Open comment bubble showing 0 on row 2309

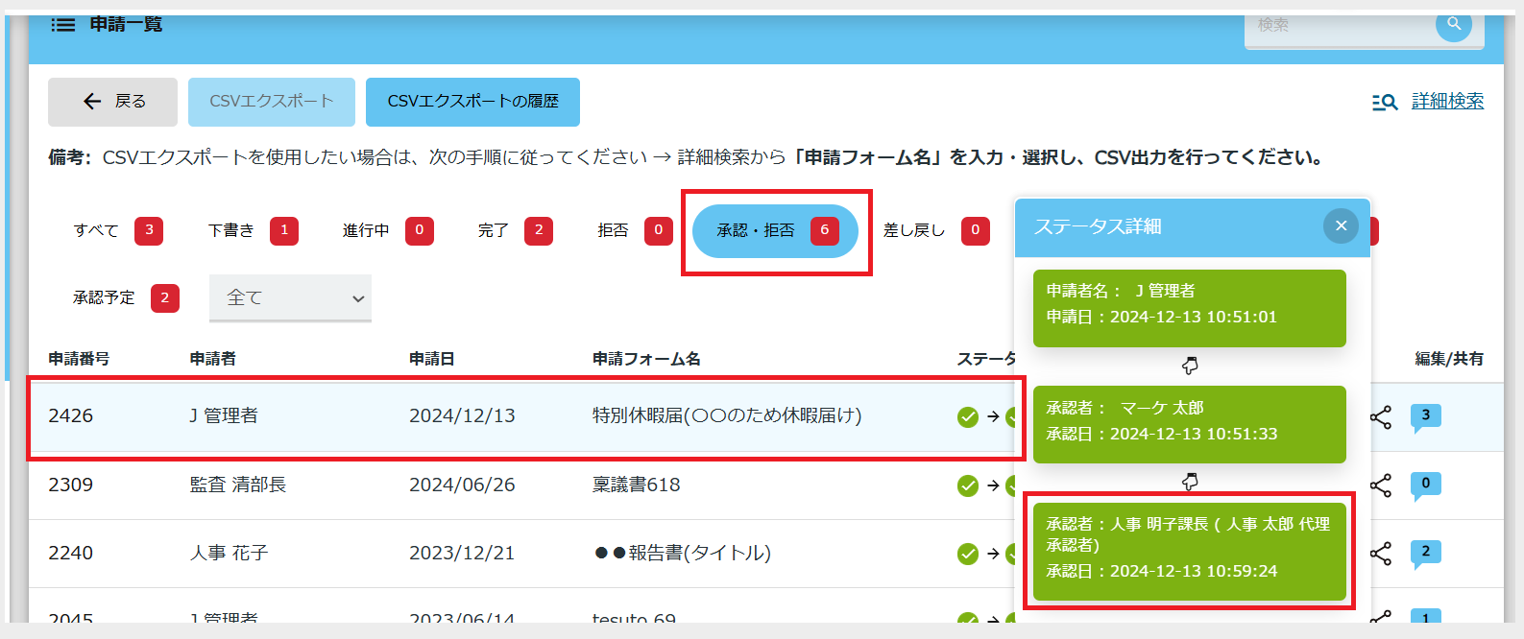coord(1425,485)
